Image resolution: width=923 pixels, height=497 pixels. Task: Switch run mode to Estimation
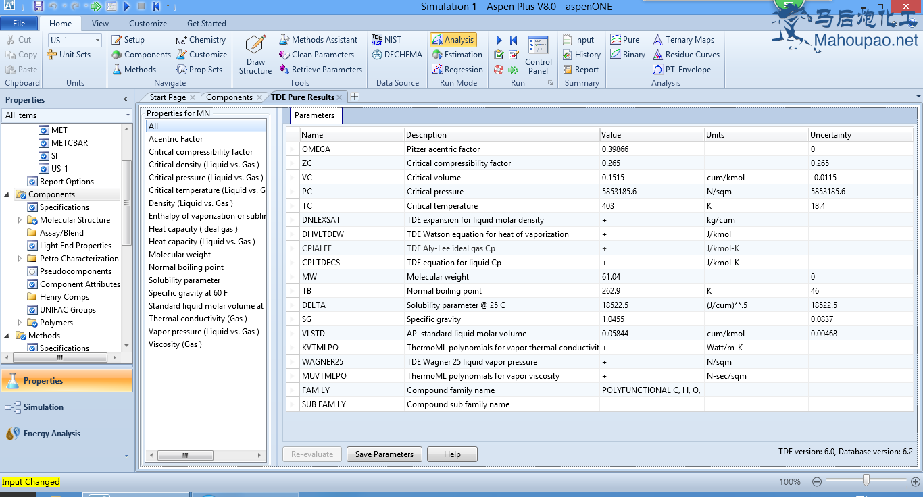(457, 55)
